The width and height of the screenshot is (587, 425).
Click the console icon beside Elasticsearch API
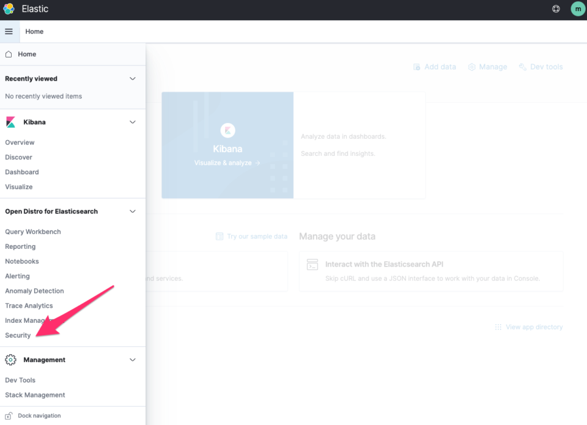point(312,264)
